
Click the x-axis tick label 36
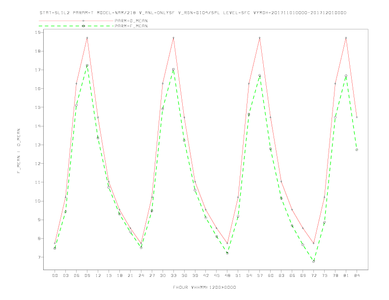point(184,275)
